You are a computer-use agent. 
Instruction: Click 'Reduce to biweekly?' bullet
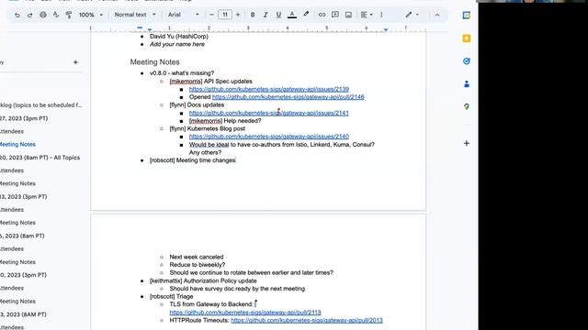198,265
